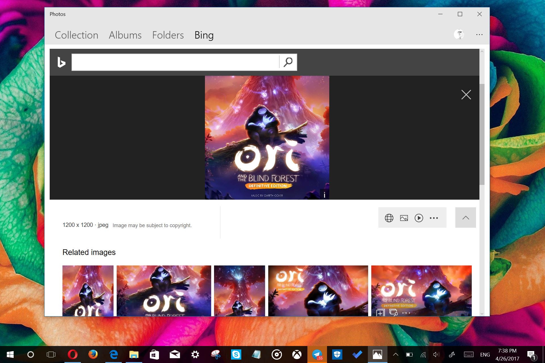Click the large Ori preview image
Image resolution: width=545 pixels, height=363 pixels.
[x=267, y=138]
